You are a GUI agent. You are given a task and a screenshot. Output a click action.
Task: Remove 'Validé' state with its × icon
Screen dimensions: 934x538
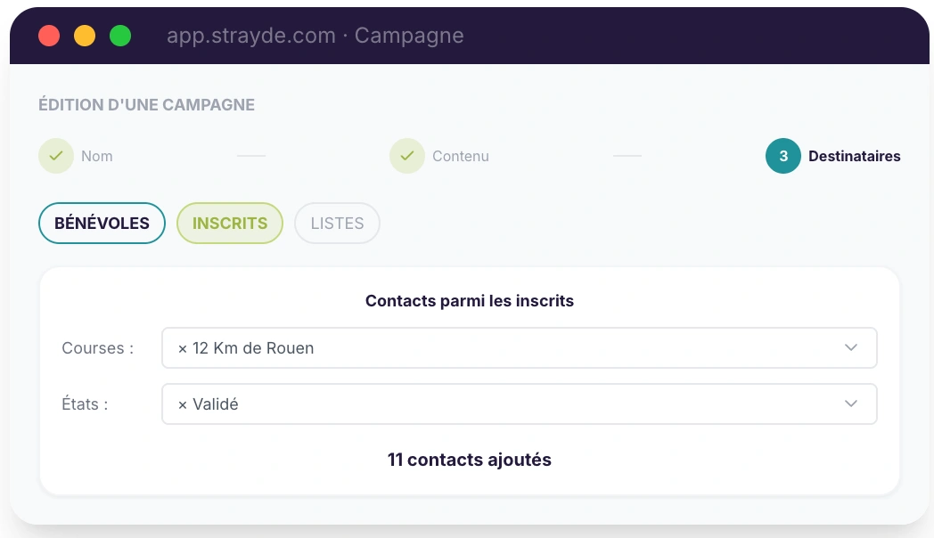coord(183,404)
